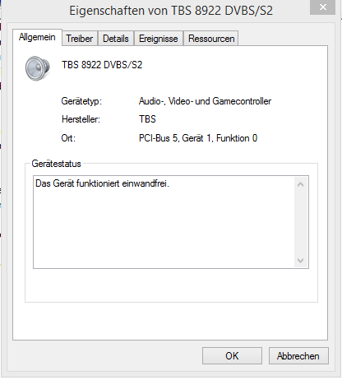Click the Gerätestatus scroll down arrow
Screen dimensions: 342x380
pyautogui.click(x=300, y=260)
